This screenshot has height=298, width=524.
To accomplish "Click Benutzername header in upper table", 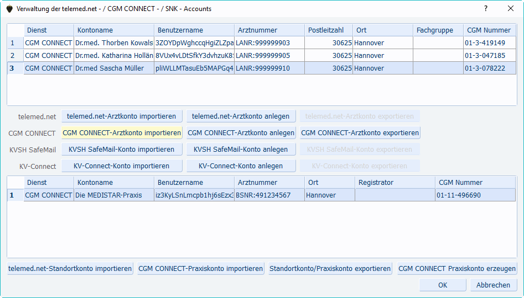I will tap(194, 30).
